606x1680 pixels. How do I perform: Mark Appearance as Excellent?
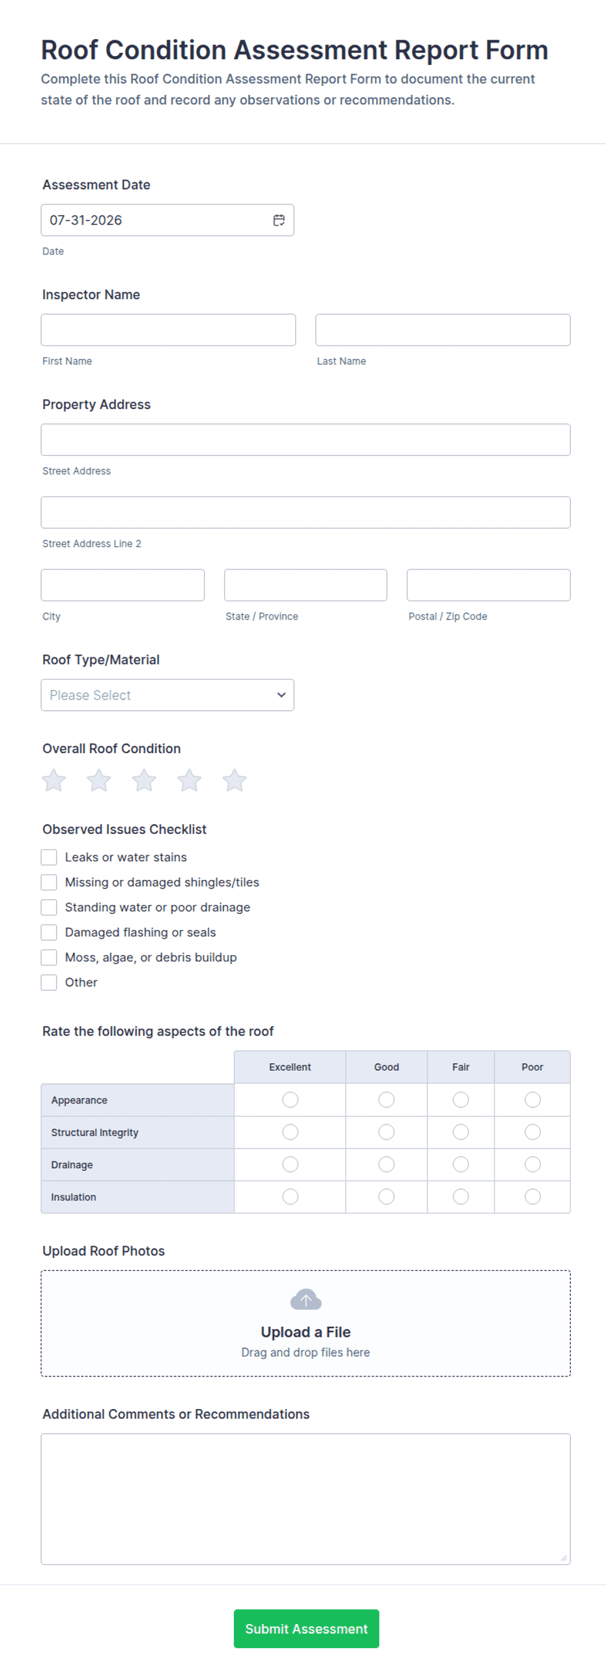click(x=290, y=1100)
